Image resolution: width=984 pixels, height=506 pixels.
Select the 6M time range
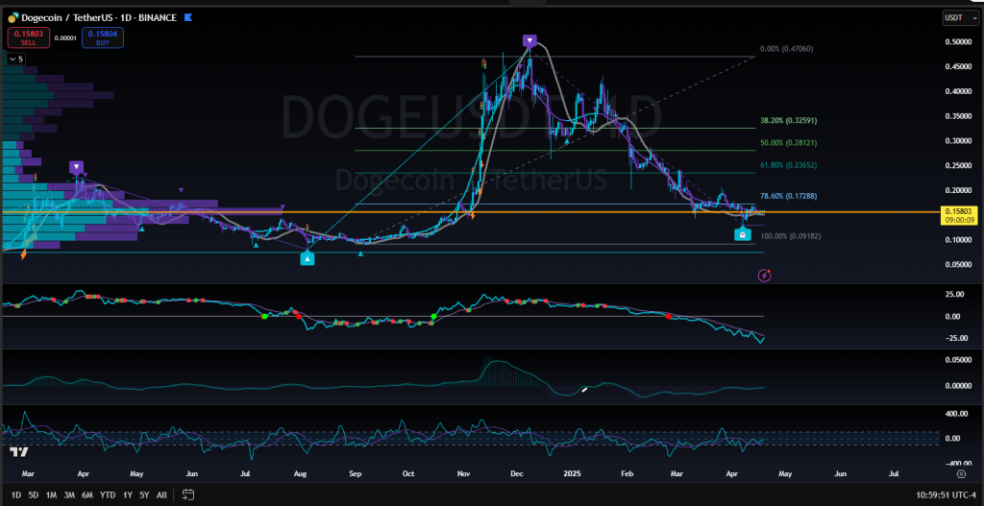87,494
